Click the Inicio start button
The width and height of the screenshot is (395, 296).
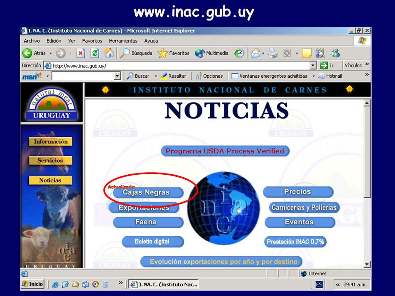[33, 284]
